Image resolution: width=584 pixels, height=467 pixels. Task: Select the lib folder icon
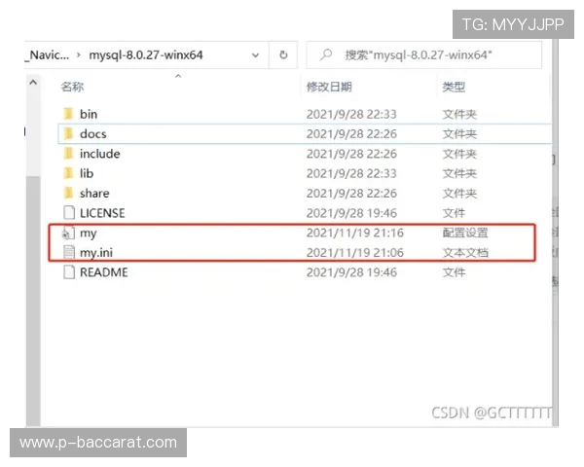click(68, 173)
